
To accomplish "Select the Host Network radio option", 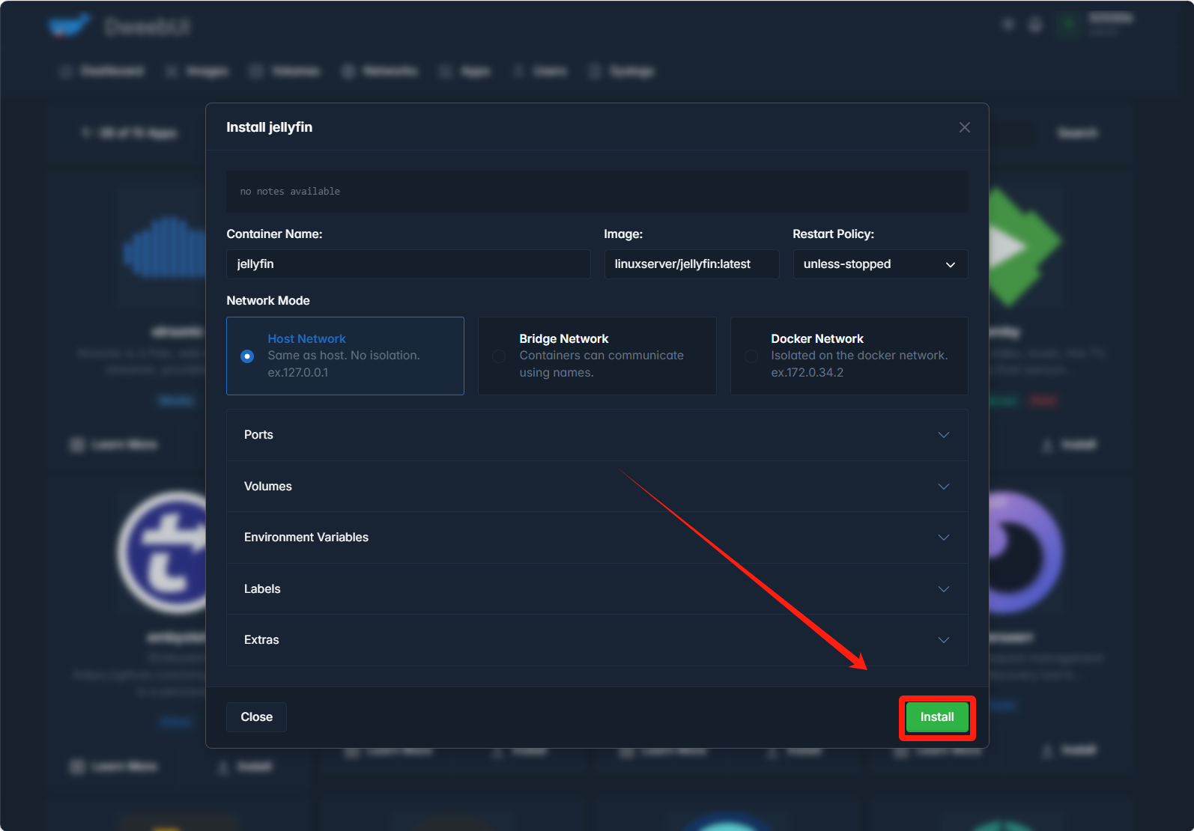I will click(x=247, y=356).
